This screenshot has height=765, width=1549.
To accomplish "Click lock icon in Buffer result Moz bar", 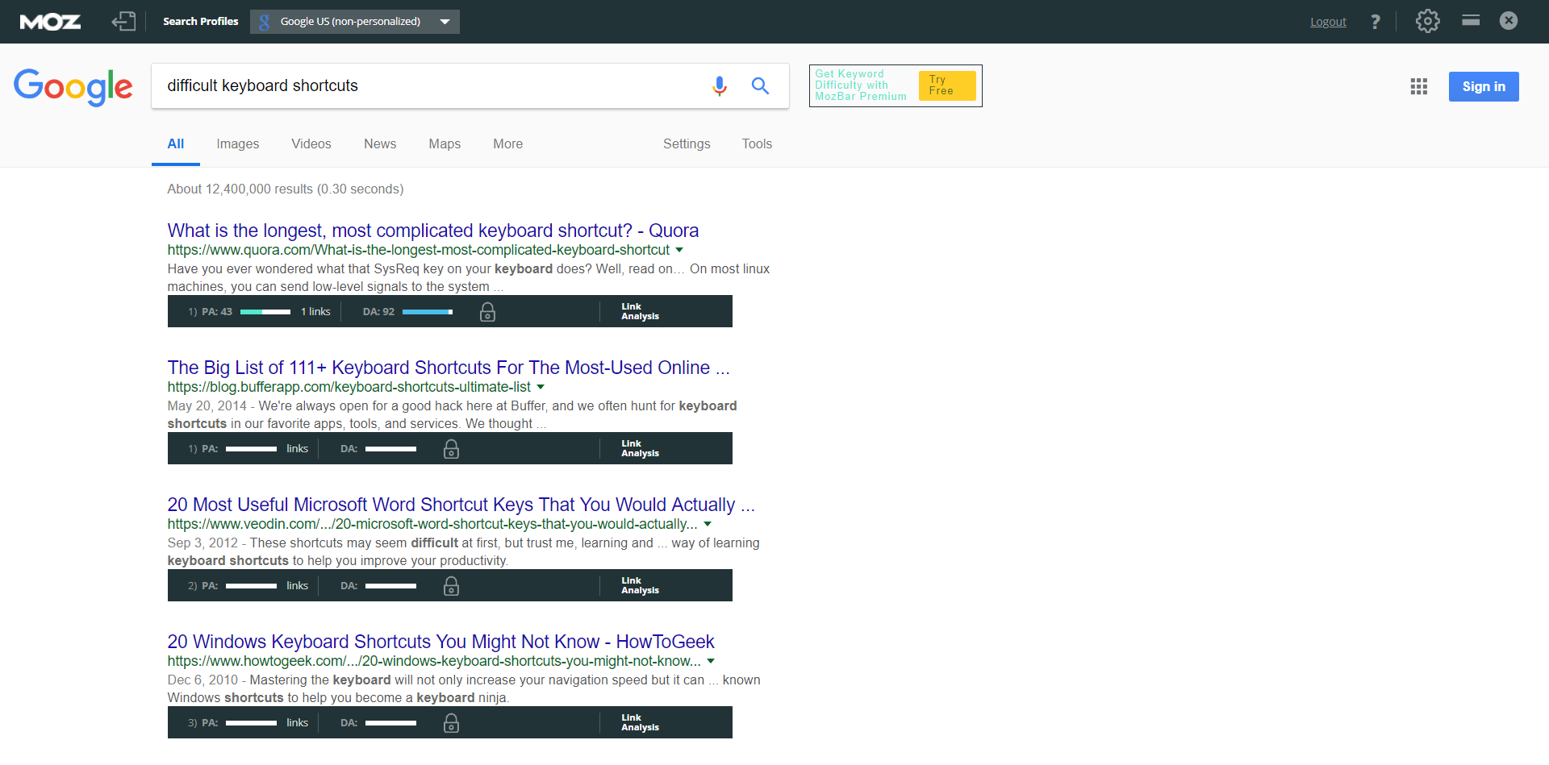I will pos(451,449).
